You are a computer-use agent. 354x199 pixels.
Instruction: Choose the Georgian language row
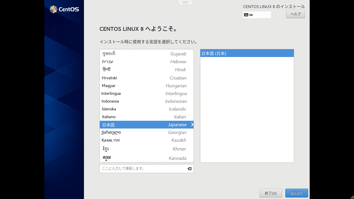click(147, 132)
